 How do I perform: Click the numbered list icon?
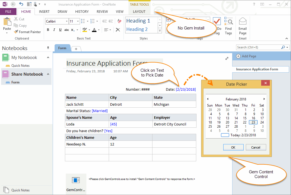[x=93, y=21]
